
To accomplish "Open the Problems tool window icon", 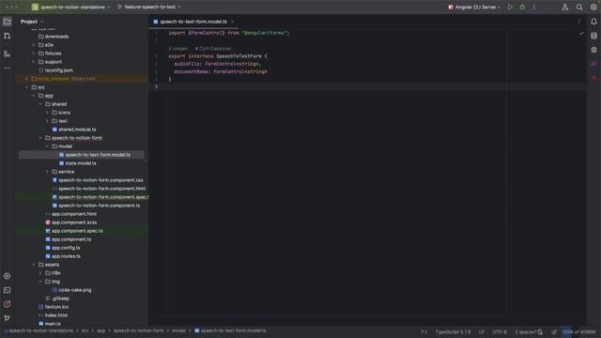I will pyautogui.click(x=7, y=304).
